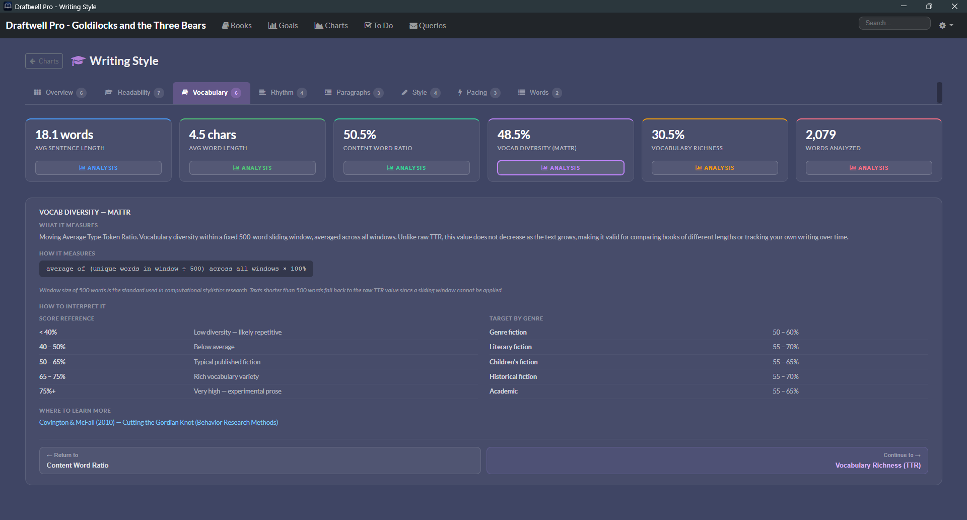This screenshot has width=967, height=520.
Task: Click the '65 – 75%' score range
Action: 52,376
